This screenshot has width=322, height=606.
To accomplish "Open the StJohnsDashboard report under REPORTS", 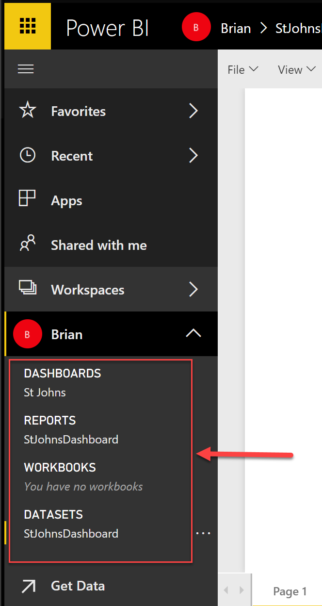I will [71, 440].
